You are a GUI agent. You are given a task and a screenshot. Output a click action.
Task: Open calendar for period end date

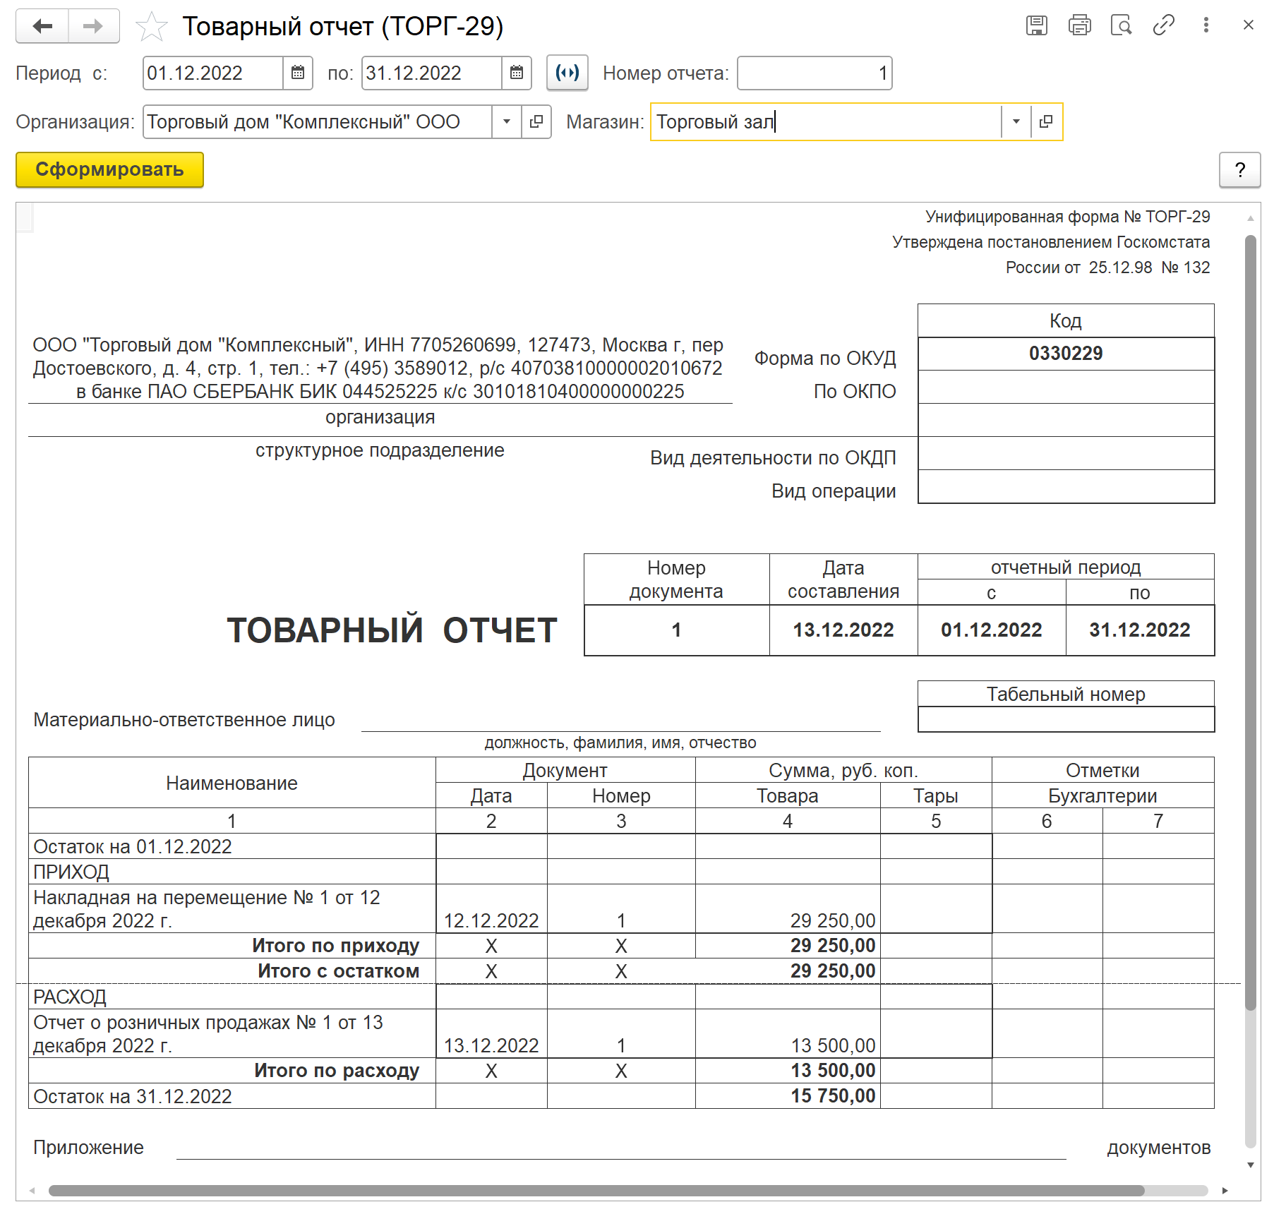pos(517,73)
